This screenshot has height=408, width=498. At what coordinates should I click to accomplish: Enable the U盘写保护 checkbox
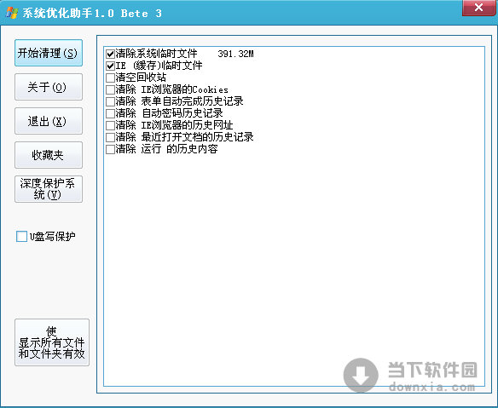click(x=21, y=236)
